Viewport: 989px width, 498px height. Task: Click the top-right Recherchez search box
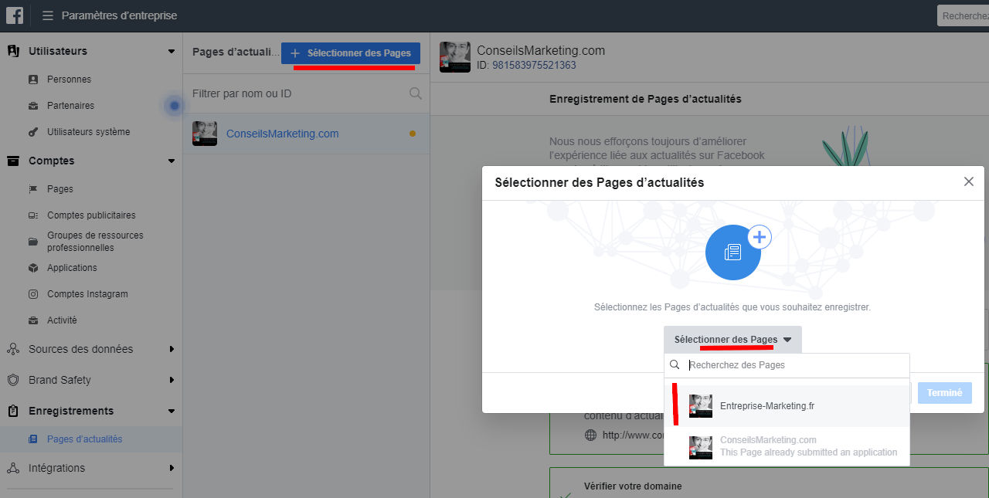pyautogui.click(x=963, y=15)
